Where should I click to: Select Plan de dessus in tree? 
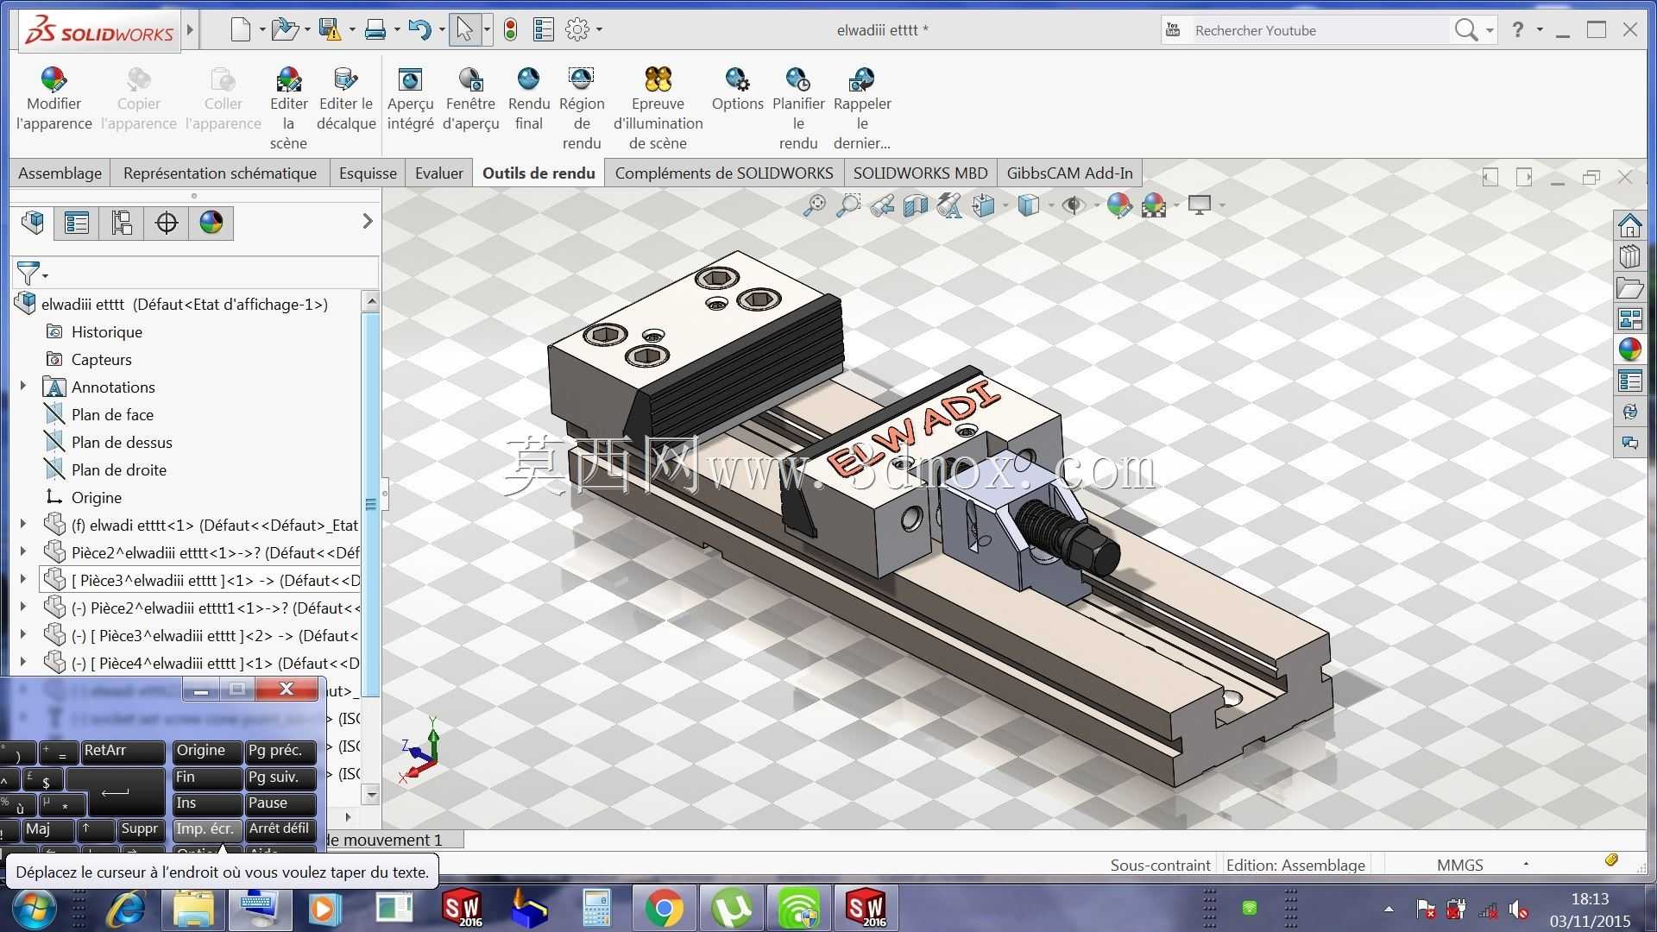pyautogui.click(x=122, y=442)
